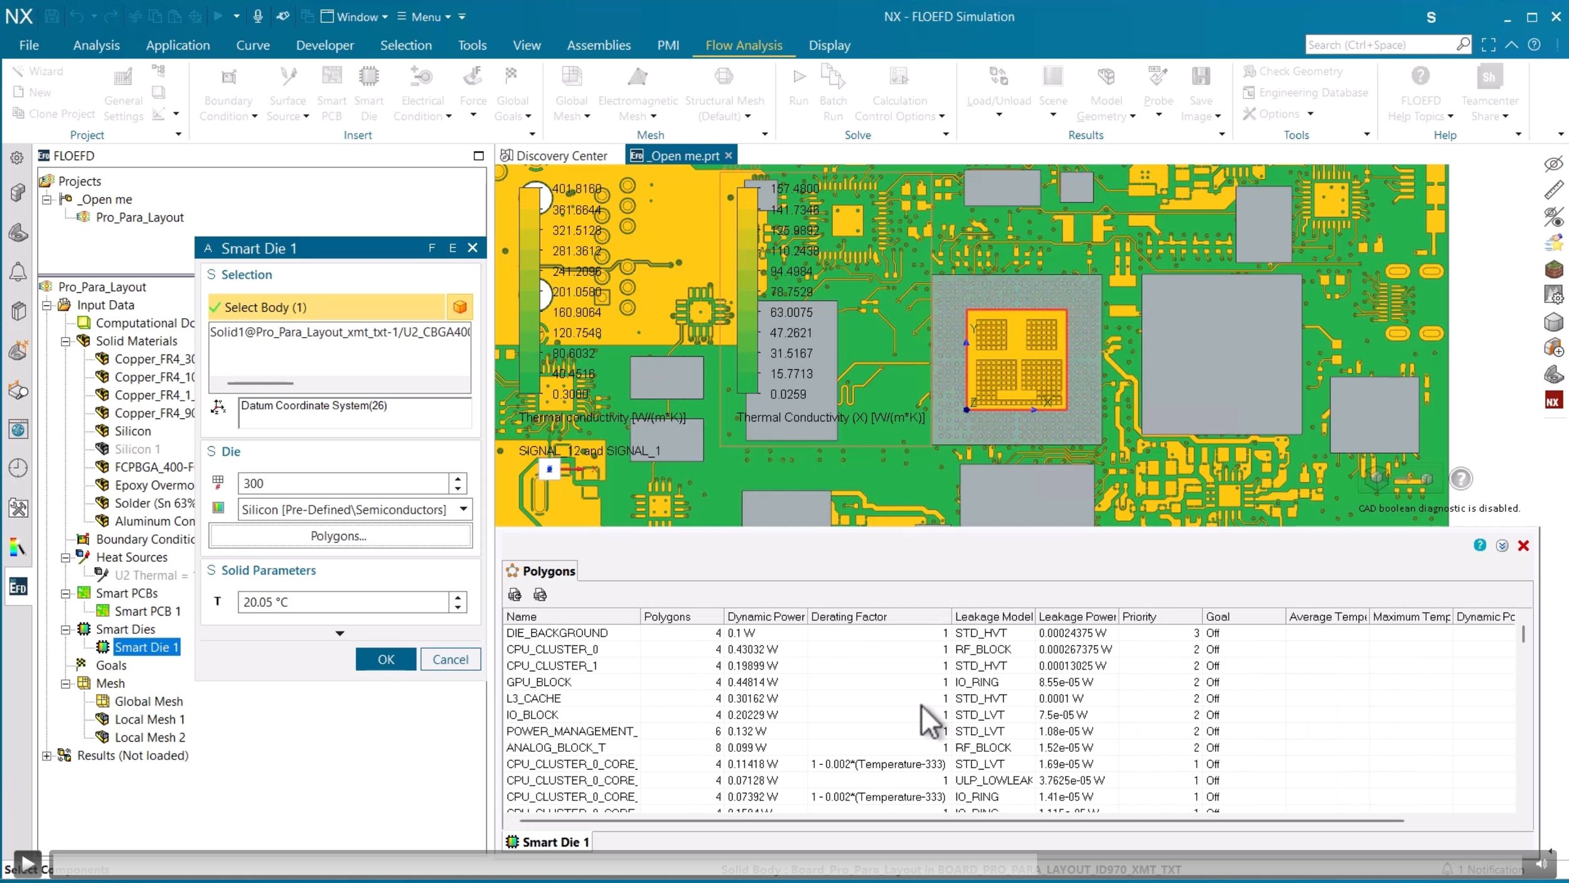Click the blue help icon in Polygons panel
1569x883 pixels.
[1480, 545]
